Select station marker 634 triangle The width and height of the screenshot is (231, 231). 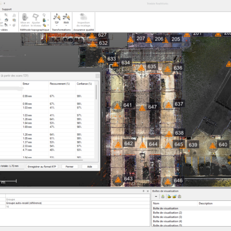pyautogui.click(x=115, y=64)
